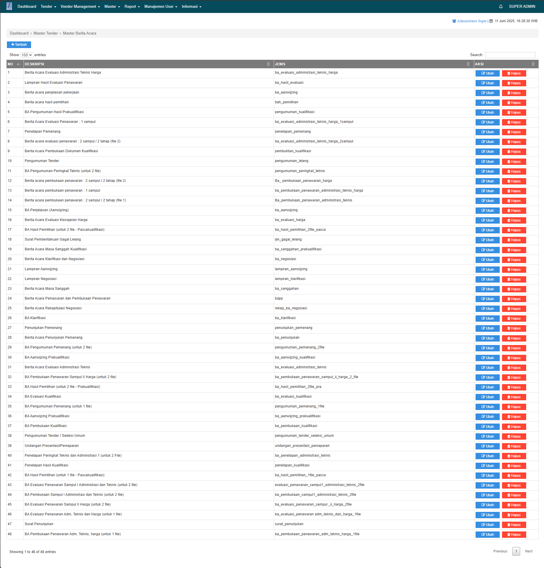Edit Berita Acara Rekapitulasi Negosiasi row
The width and height of the screenshot is (544, 568).
click(487, 309)
